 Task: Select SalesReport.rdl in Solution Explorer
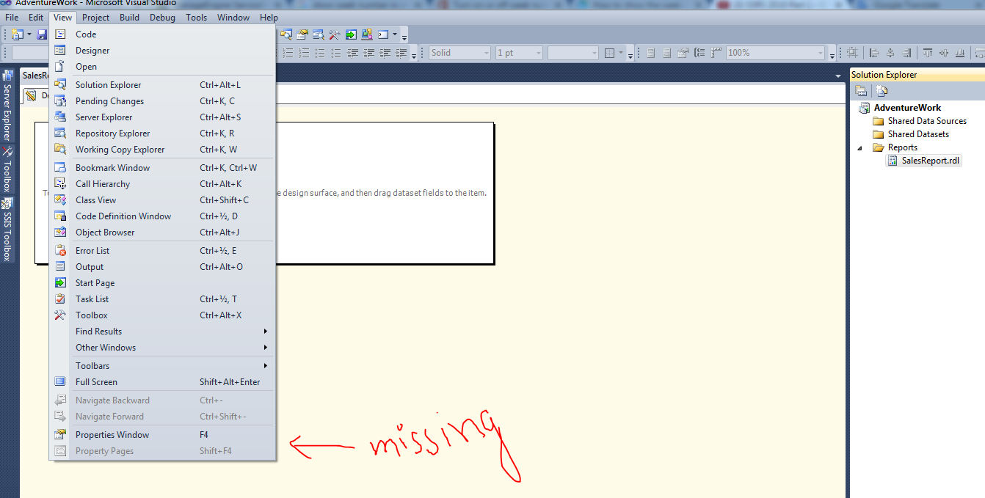point(929,160)
